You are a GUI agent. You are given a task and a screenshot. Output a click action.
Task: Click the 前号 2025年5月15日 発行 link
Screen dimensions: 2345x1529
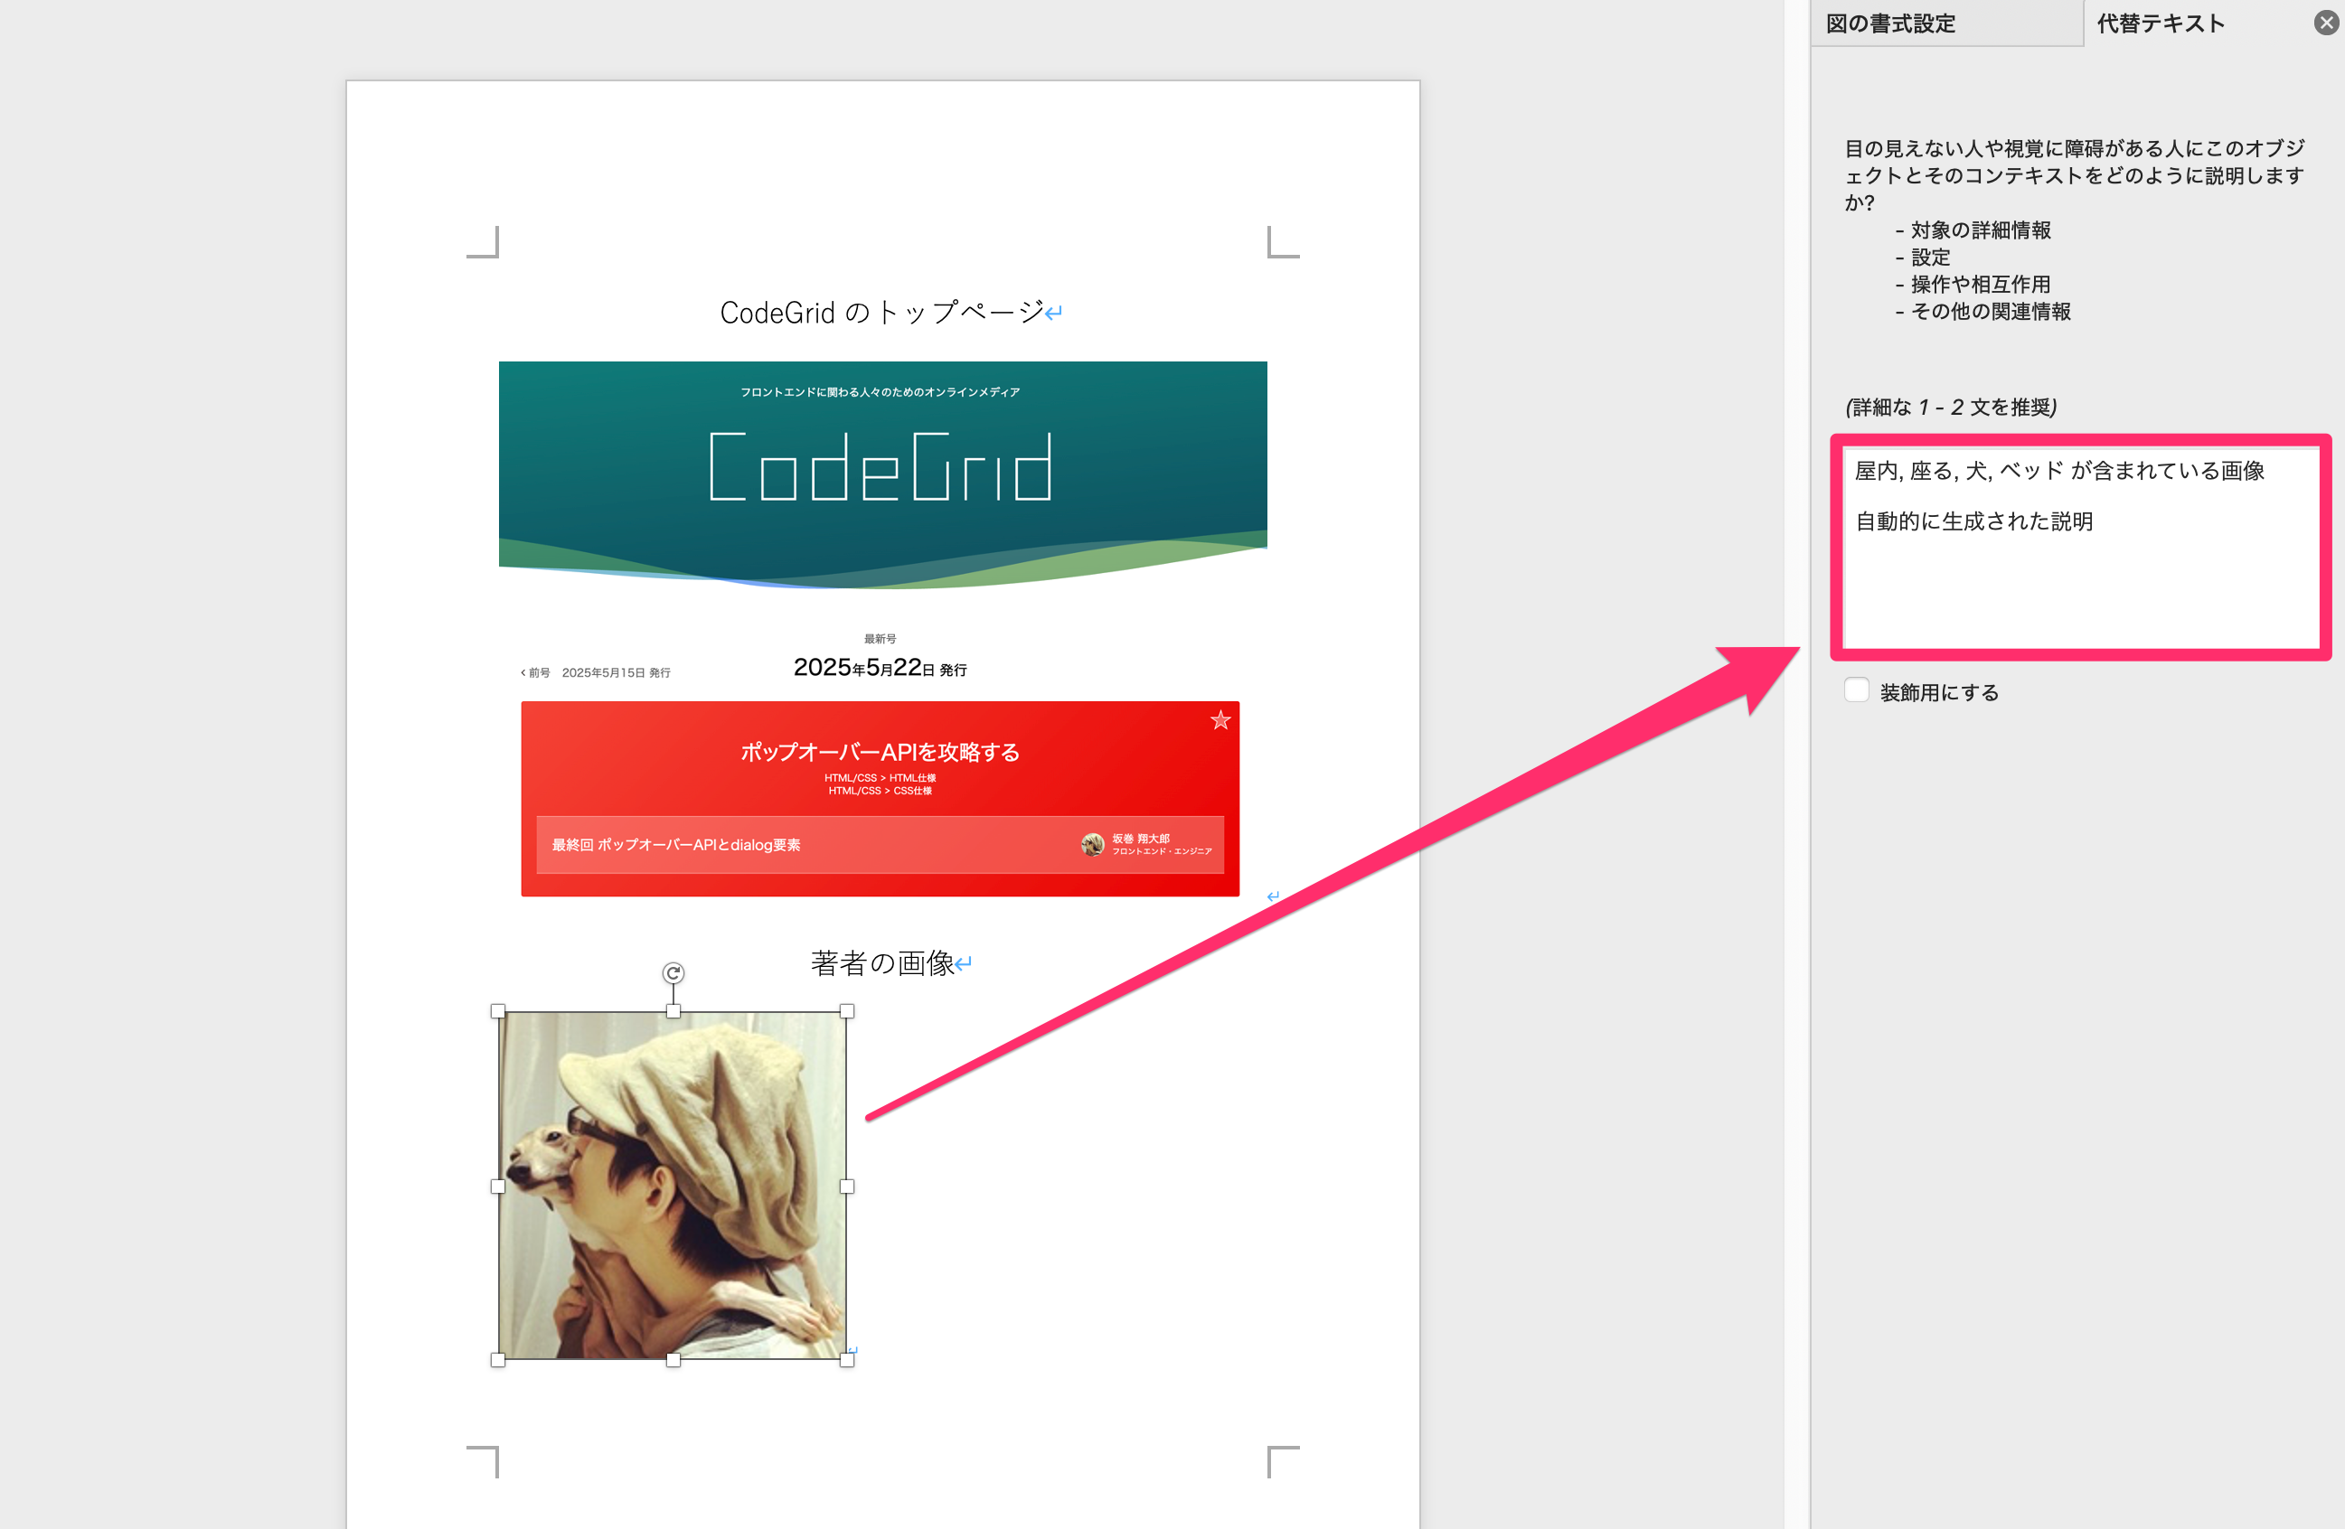595,673
